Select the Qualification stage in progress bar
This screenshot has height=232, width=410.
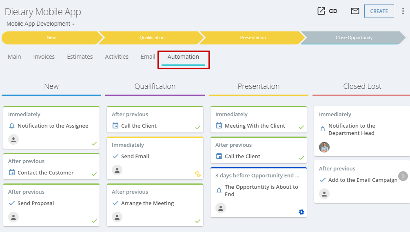pyautogui.click(x=152, y=38)
